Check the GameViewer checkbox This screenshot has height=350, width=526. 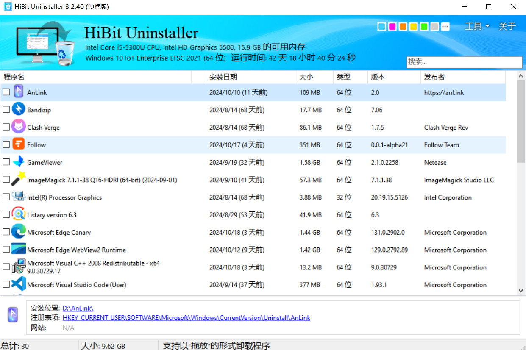6,162
